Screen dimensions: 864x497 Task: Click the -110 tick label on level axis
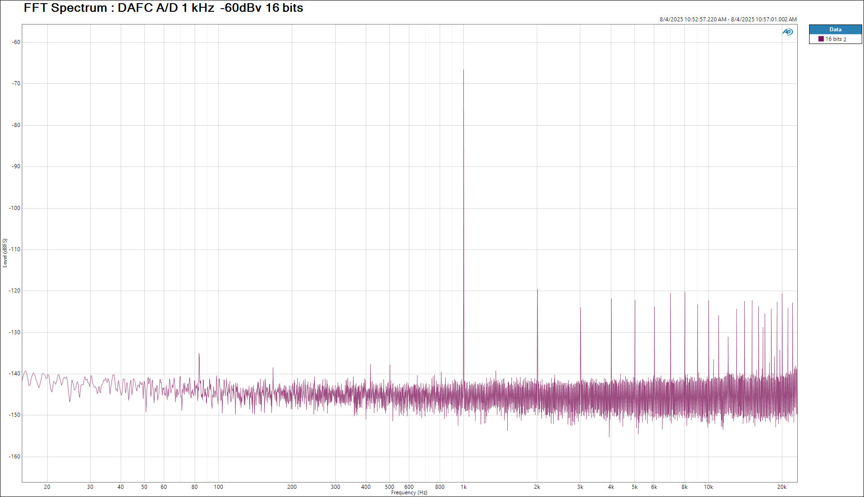[x=15, y=249]
